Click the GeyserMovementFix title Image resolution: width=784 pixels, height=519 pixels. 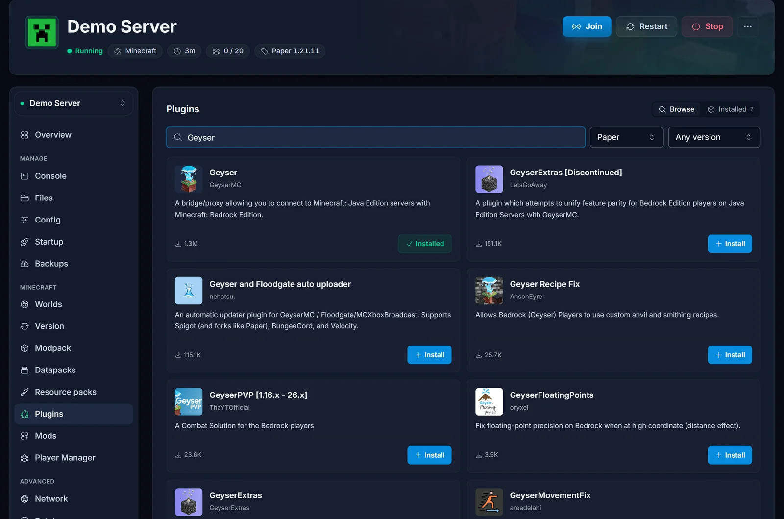[550, 495]
